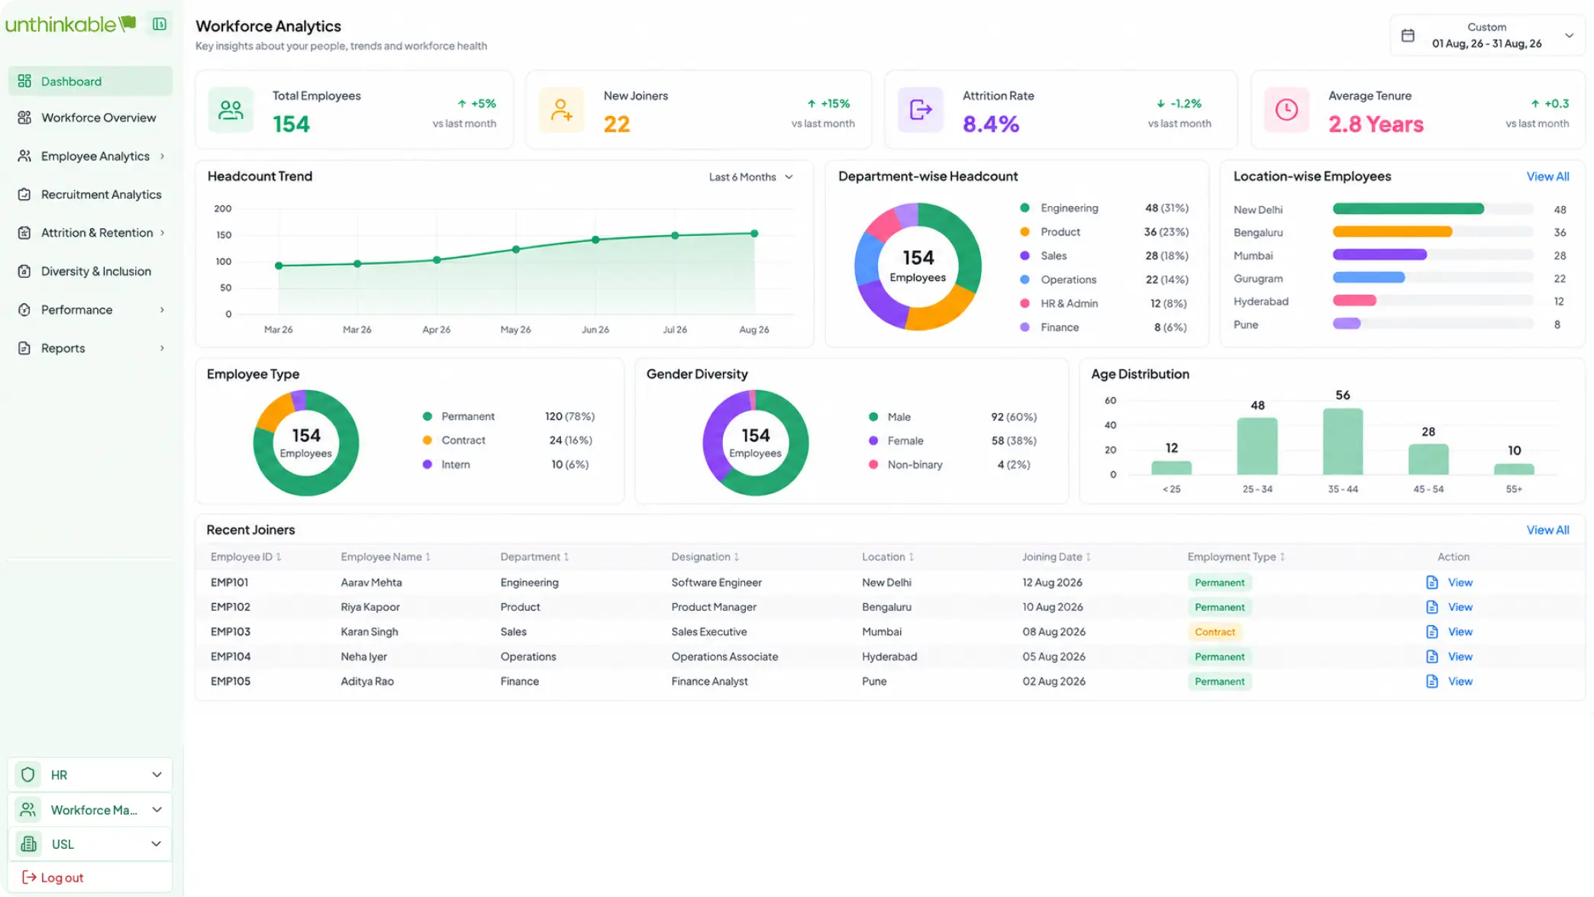1594x897 pixels.
Task: Open Recruitment Analytics menu item
Action: (x=90, y=195)
